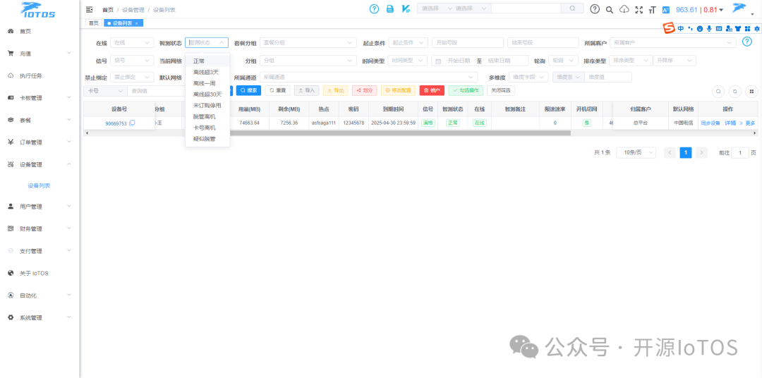Open 同步设备 link in the table row
Viewport: 762px width, 378px height.
(710, 123)
